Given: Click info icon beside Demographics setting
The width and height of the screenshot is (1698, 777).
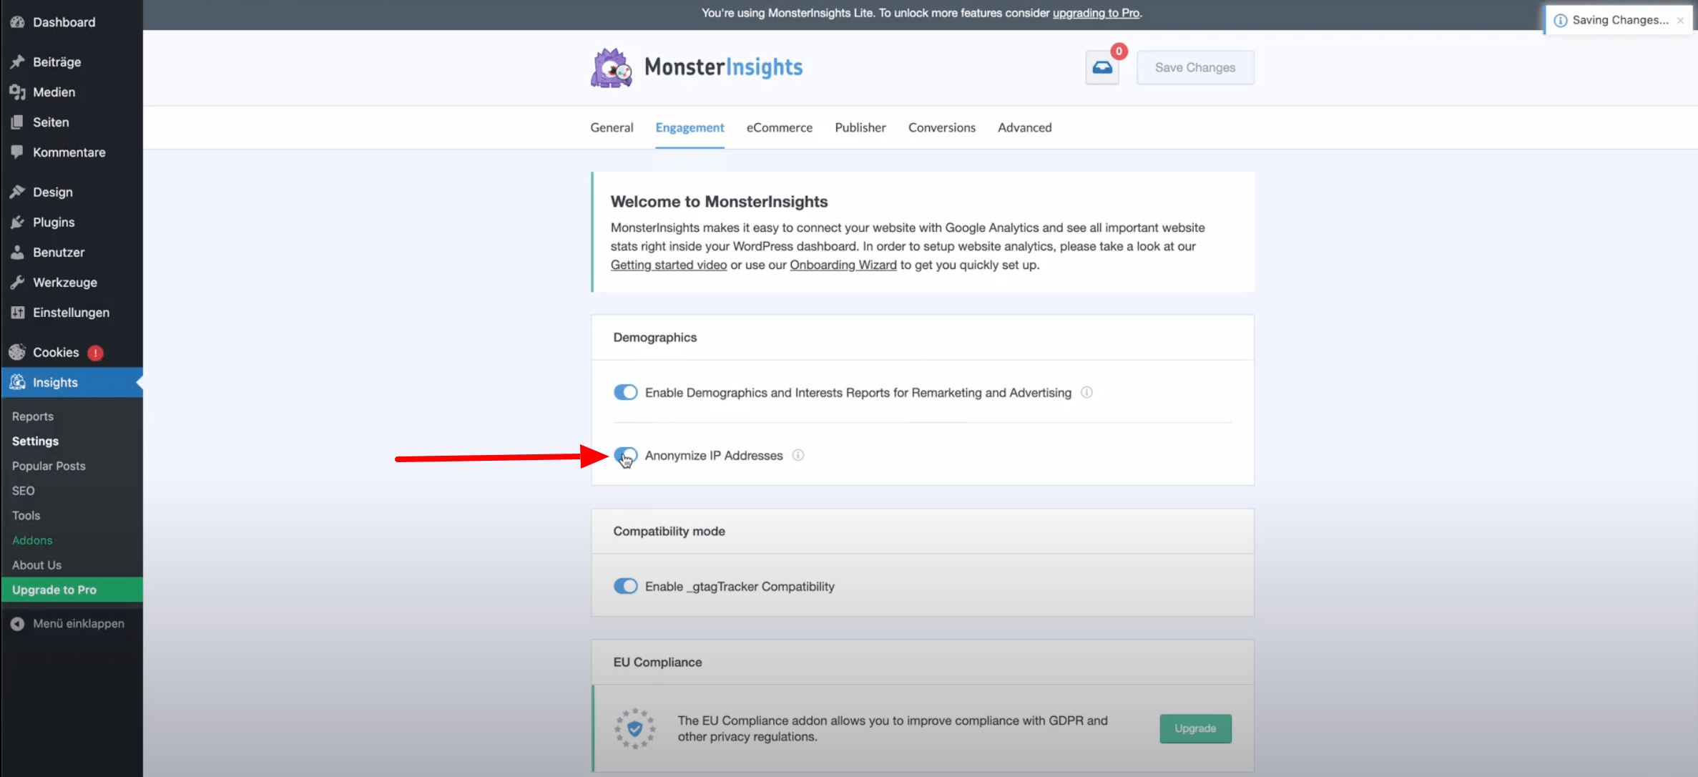Looking at the screenshot, I should coord(1086,392).
